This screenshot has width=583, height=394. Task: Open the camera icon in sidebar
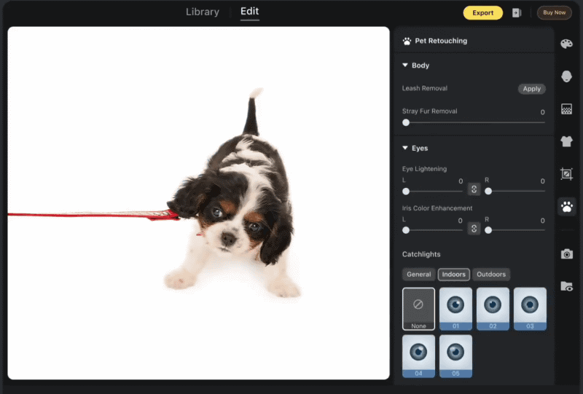pyautogui.click(x=567, y=254)
